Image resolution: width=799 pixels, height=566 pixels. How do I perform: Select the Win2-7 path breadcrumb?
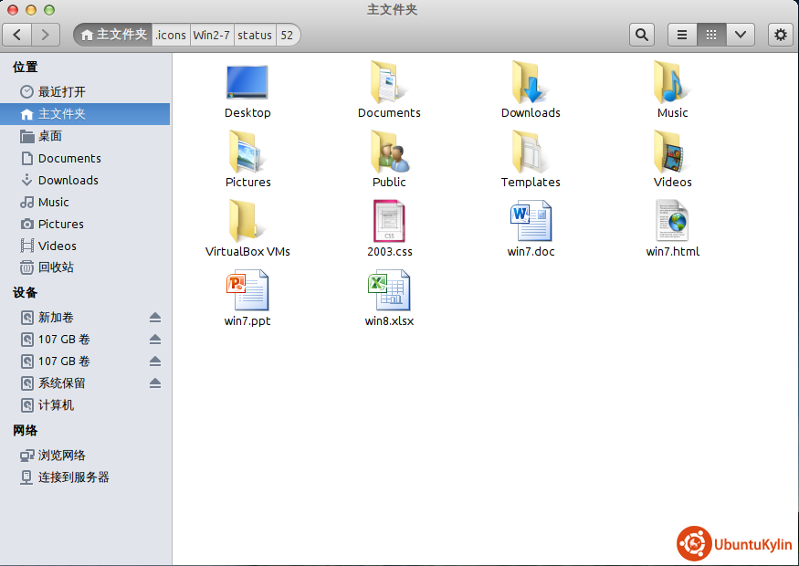tap(211, 35)
